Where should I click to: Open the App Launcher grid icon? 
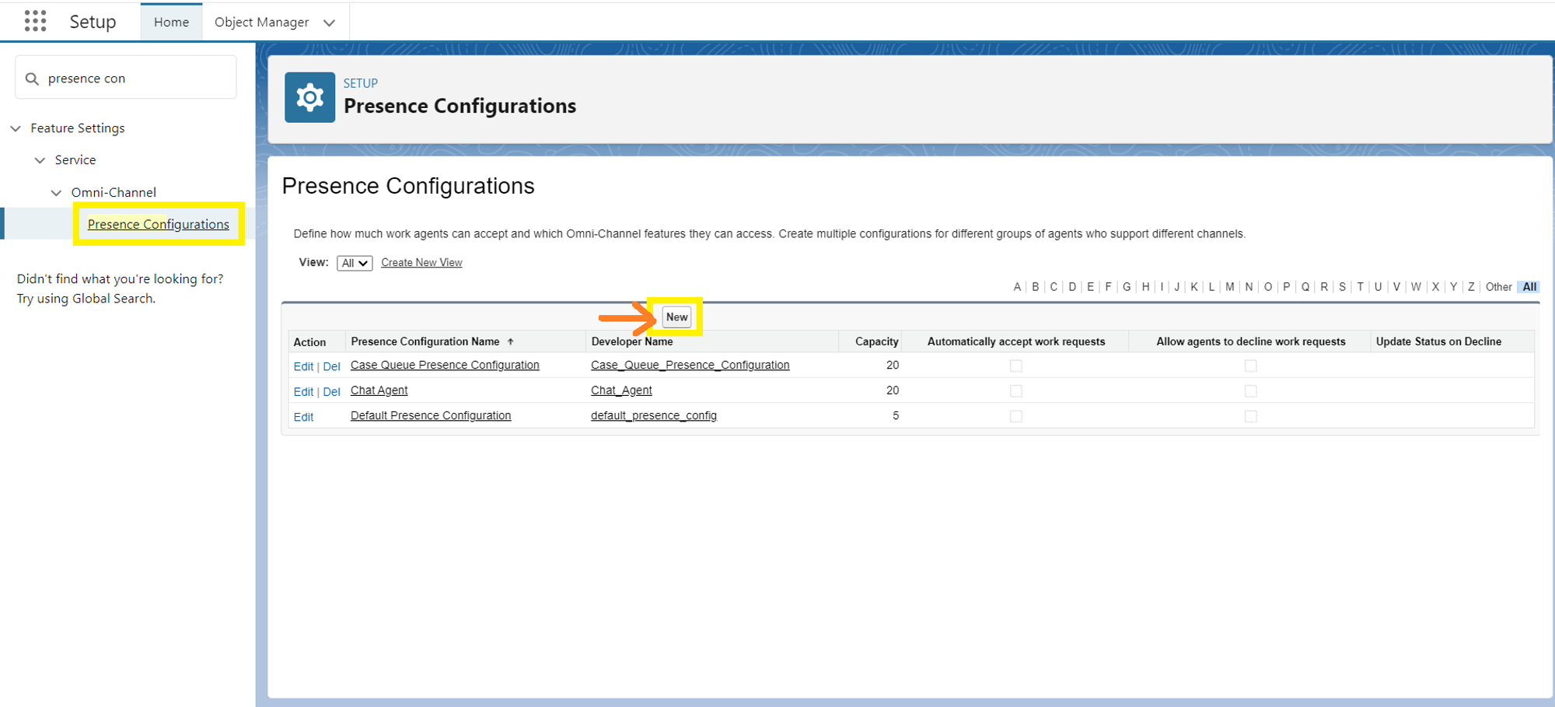[34, 21]
